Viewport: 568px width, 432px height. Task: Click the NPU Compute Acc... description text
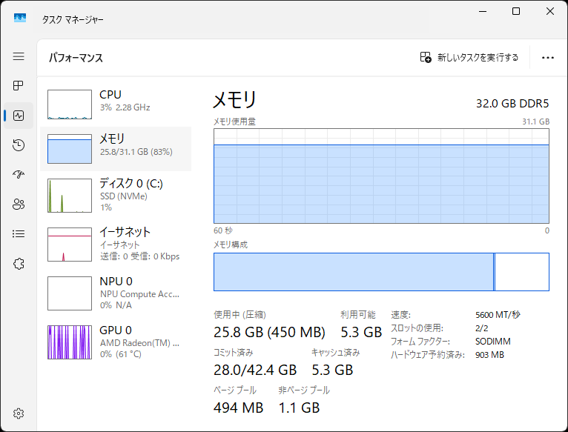point(139,294)
